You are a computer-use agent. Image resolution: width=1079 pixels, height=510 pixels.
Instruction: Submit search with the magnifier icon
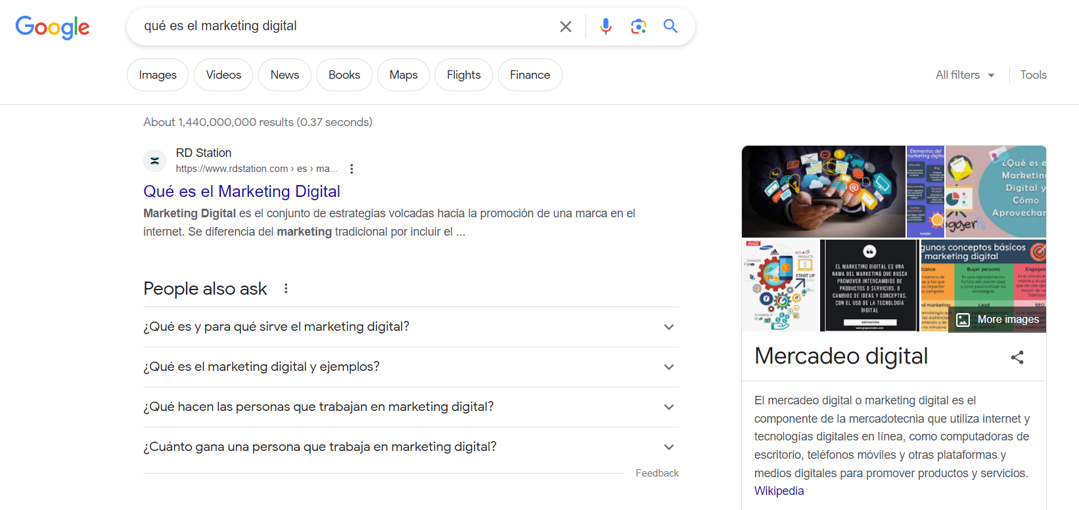point(670,26)
